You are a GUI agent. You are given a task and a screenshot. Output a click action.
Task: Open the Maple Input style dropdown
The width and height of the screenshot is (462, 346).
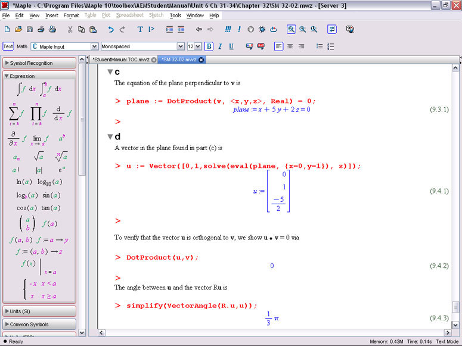pos(94,46)
